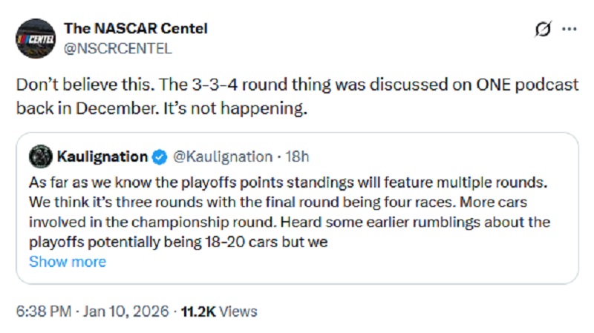Click the 18h timestamp on quoted post
The image size is (594, 333).
(x=298, y=156)
